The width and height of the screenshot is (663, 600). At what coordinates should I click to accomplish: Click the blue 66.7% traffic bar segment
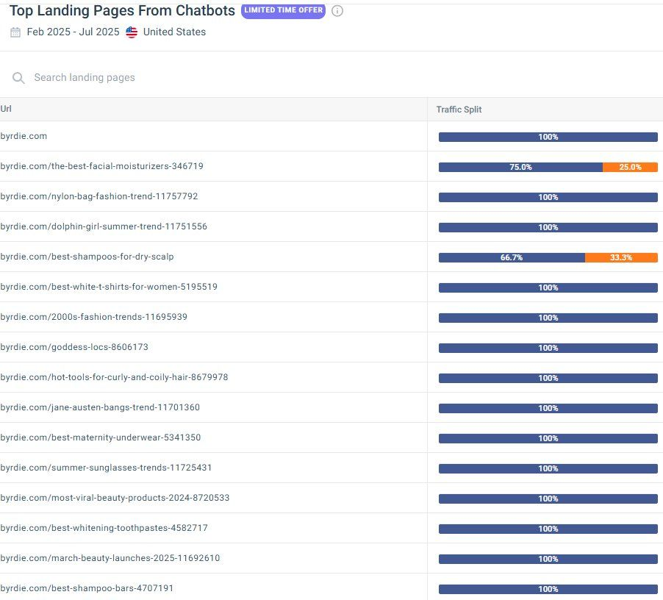point(512,257)
